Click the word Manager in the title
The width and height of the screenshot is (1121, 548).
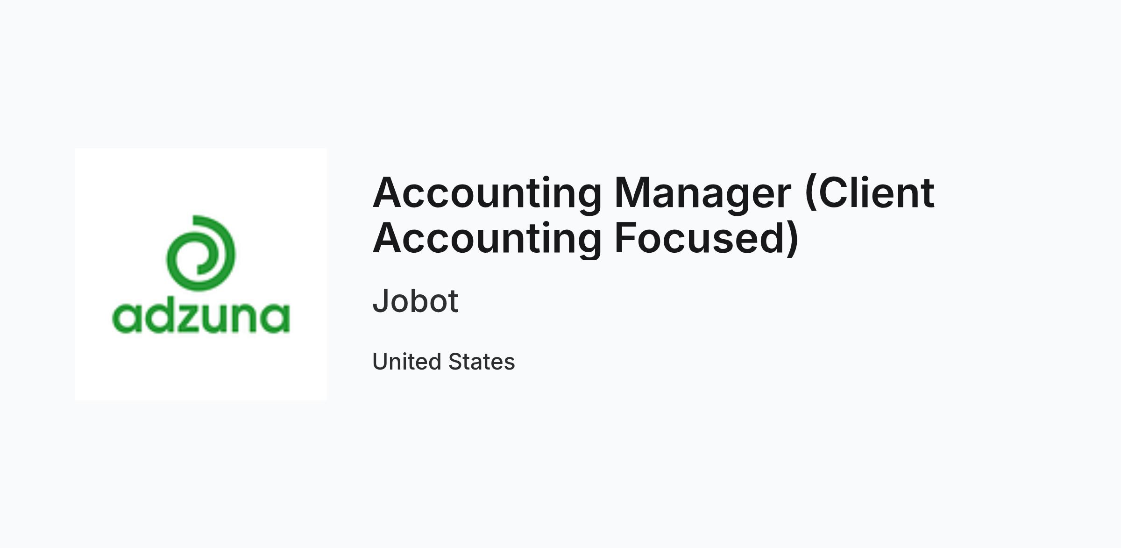click(x=703, y=193)
